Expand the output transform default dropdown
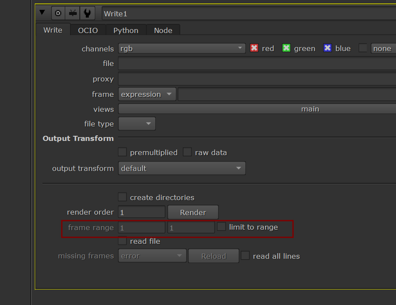Screen dimensions: 396x305 pyautogui.click(x=181, y=168)
